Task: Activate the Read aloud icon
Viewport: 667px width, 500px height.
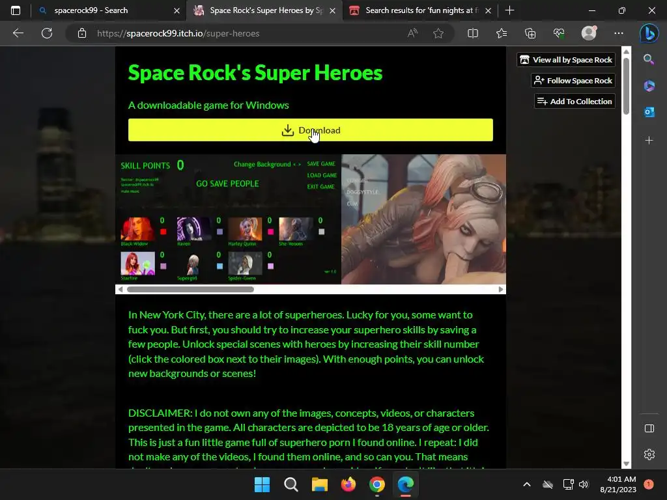Action: click(x=412, y=33)
